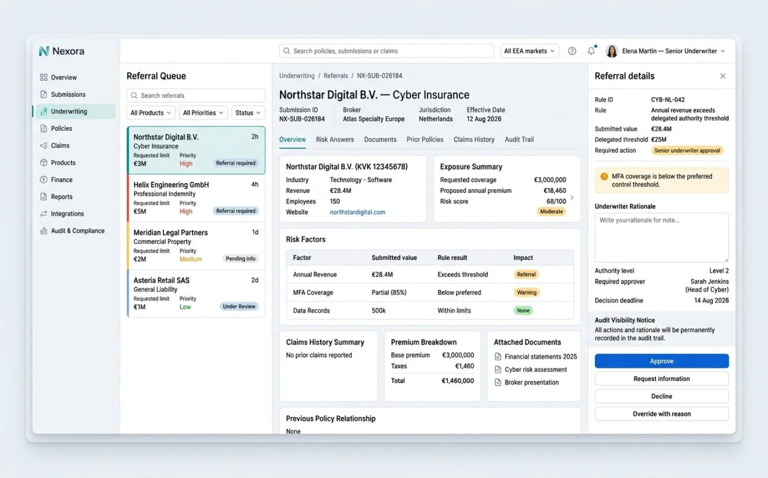Click Override with reason
768x478 pixels.
tap(661, 414)
